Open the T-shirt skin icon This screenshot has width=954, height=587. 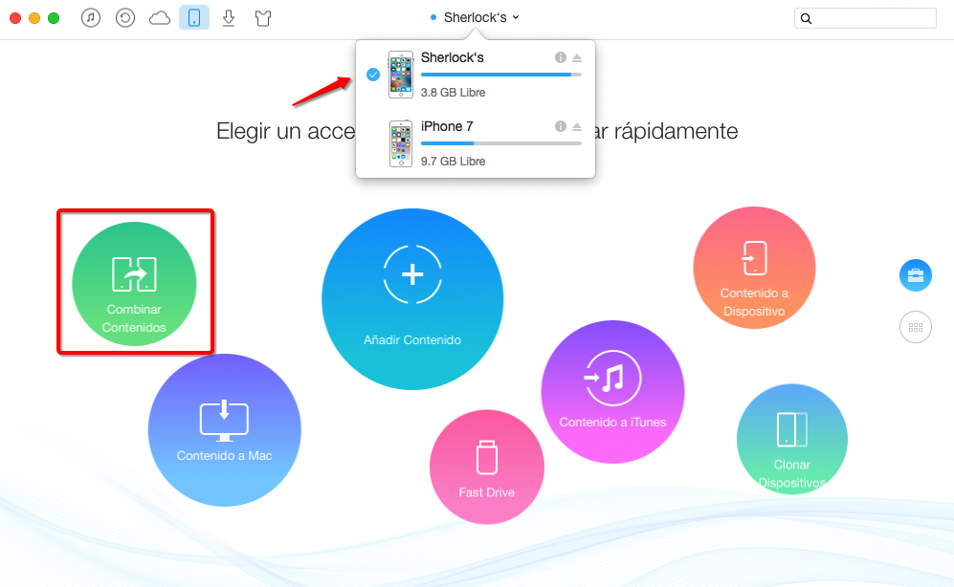(263, 18)
